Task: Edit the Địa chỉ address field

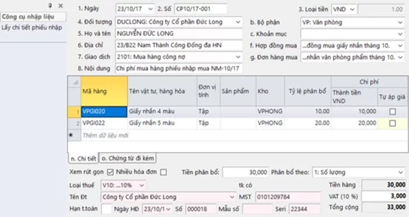Action: point(178,45)
